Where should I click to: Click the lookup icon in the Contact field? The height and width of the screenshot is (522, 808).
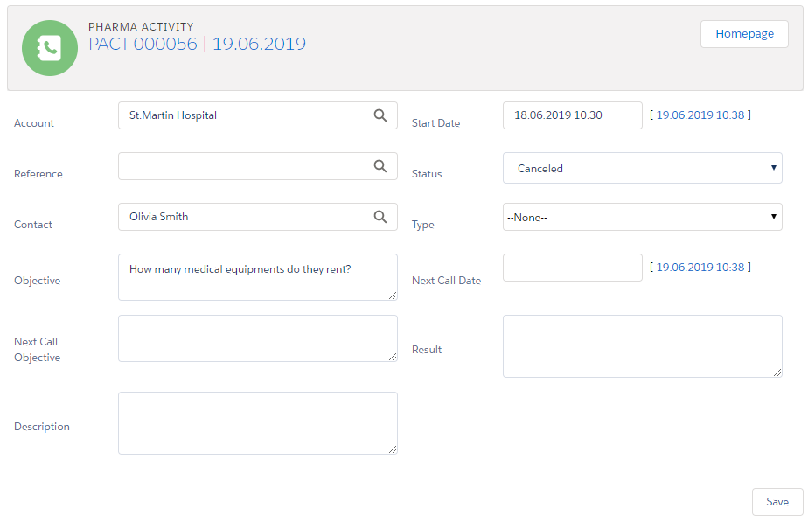point(380,217)
